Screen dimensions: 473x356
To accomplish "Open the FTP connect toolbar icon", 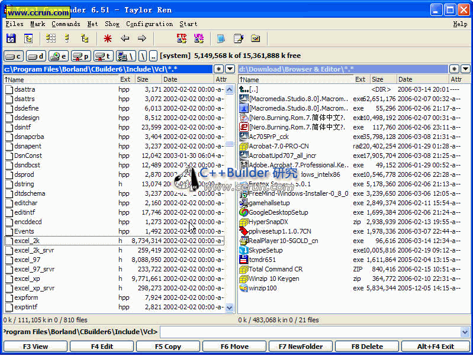I will pyautogui.click(x=182, y=39).
